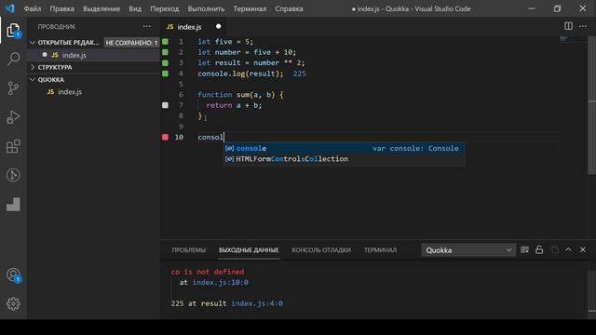Screen dimensions: 596x335
Task: Switch to the Консоль отладки tab
Action: click(321, 250)
